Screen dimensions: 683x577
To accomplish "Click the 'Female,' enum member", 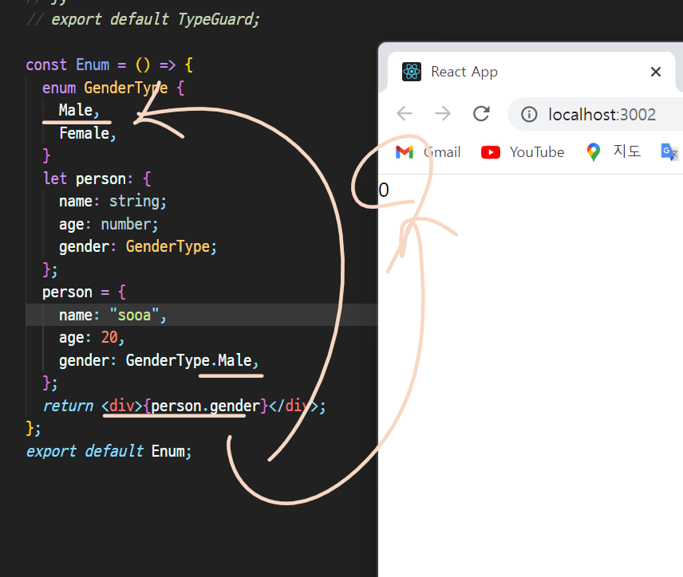I will (x=88, y=133).
